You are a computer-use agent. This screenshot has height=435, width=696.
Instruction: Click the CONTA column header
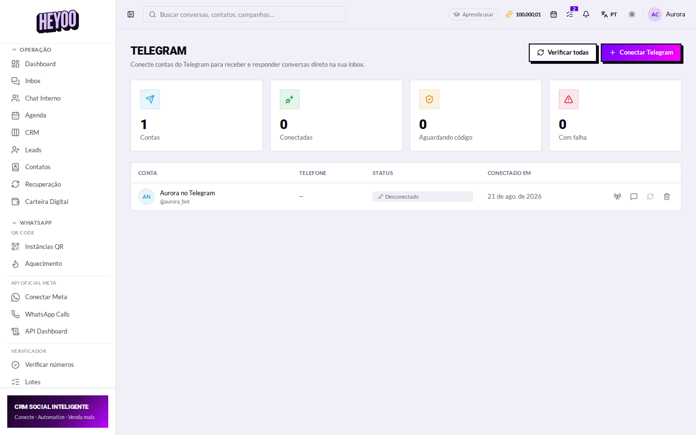coord(147,173)
